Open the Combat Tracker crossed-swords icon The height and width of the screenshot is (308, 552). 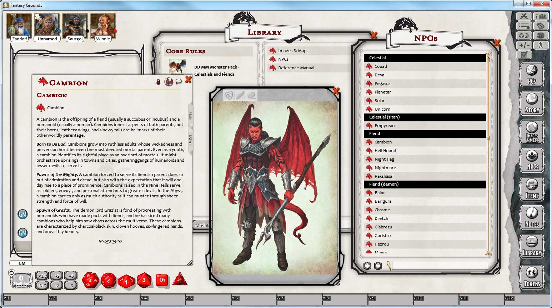point(524,16)
